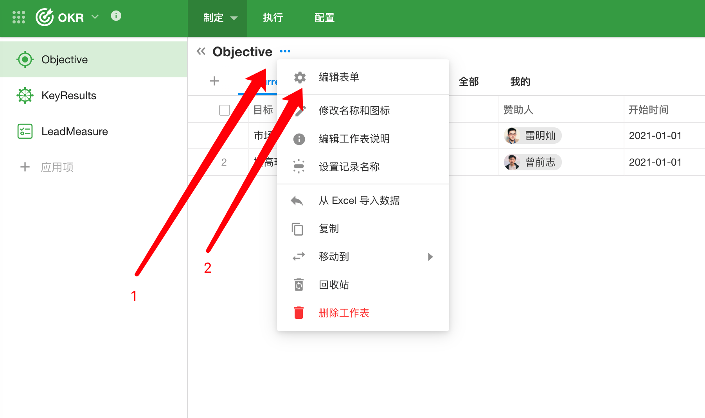705x418 pixels.
Task: Click the LeadMeasure checklist icon in sidebar
Action: (x=25, y=131)
